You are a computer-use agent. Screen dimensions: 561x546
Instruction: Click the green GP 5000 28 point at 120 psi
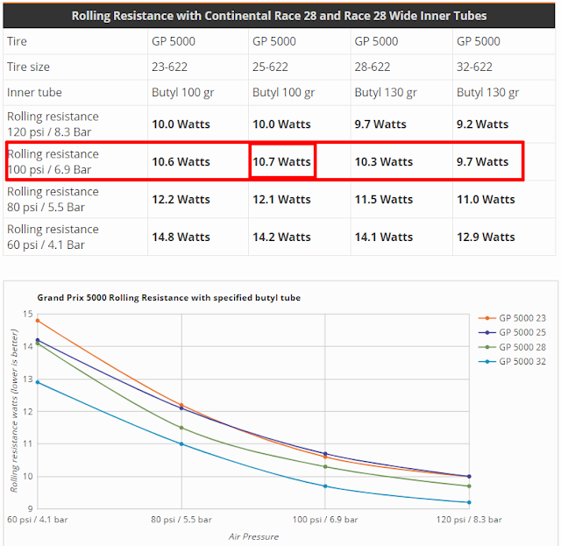469,486
